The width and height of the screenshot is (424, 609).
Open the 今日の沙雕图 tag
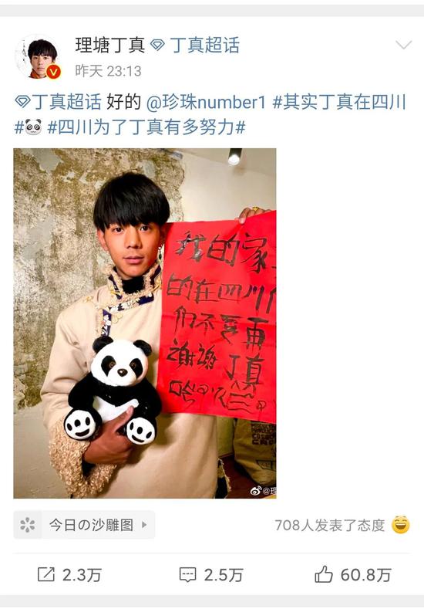point(84,525)
